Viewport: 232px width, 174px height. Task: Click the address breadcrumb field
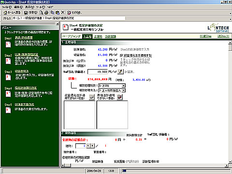[69, 18]
